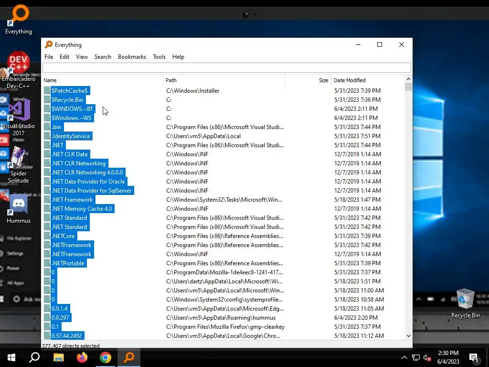489x367 pixels.
Task: Select the 0.1 entry in Firefox gmp-clearkey
Action: tap(55, 327)
